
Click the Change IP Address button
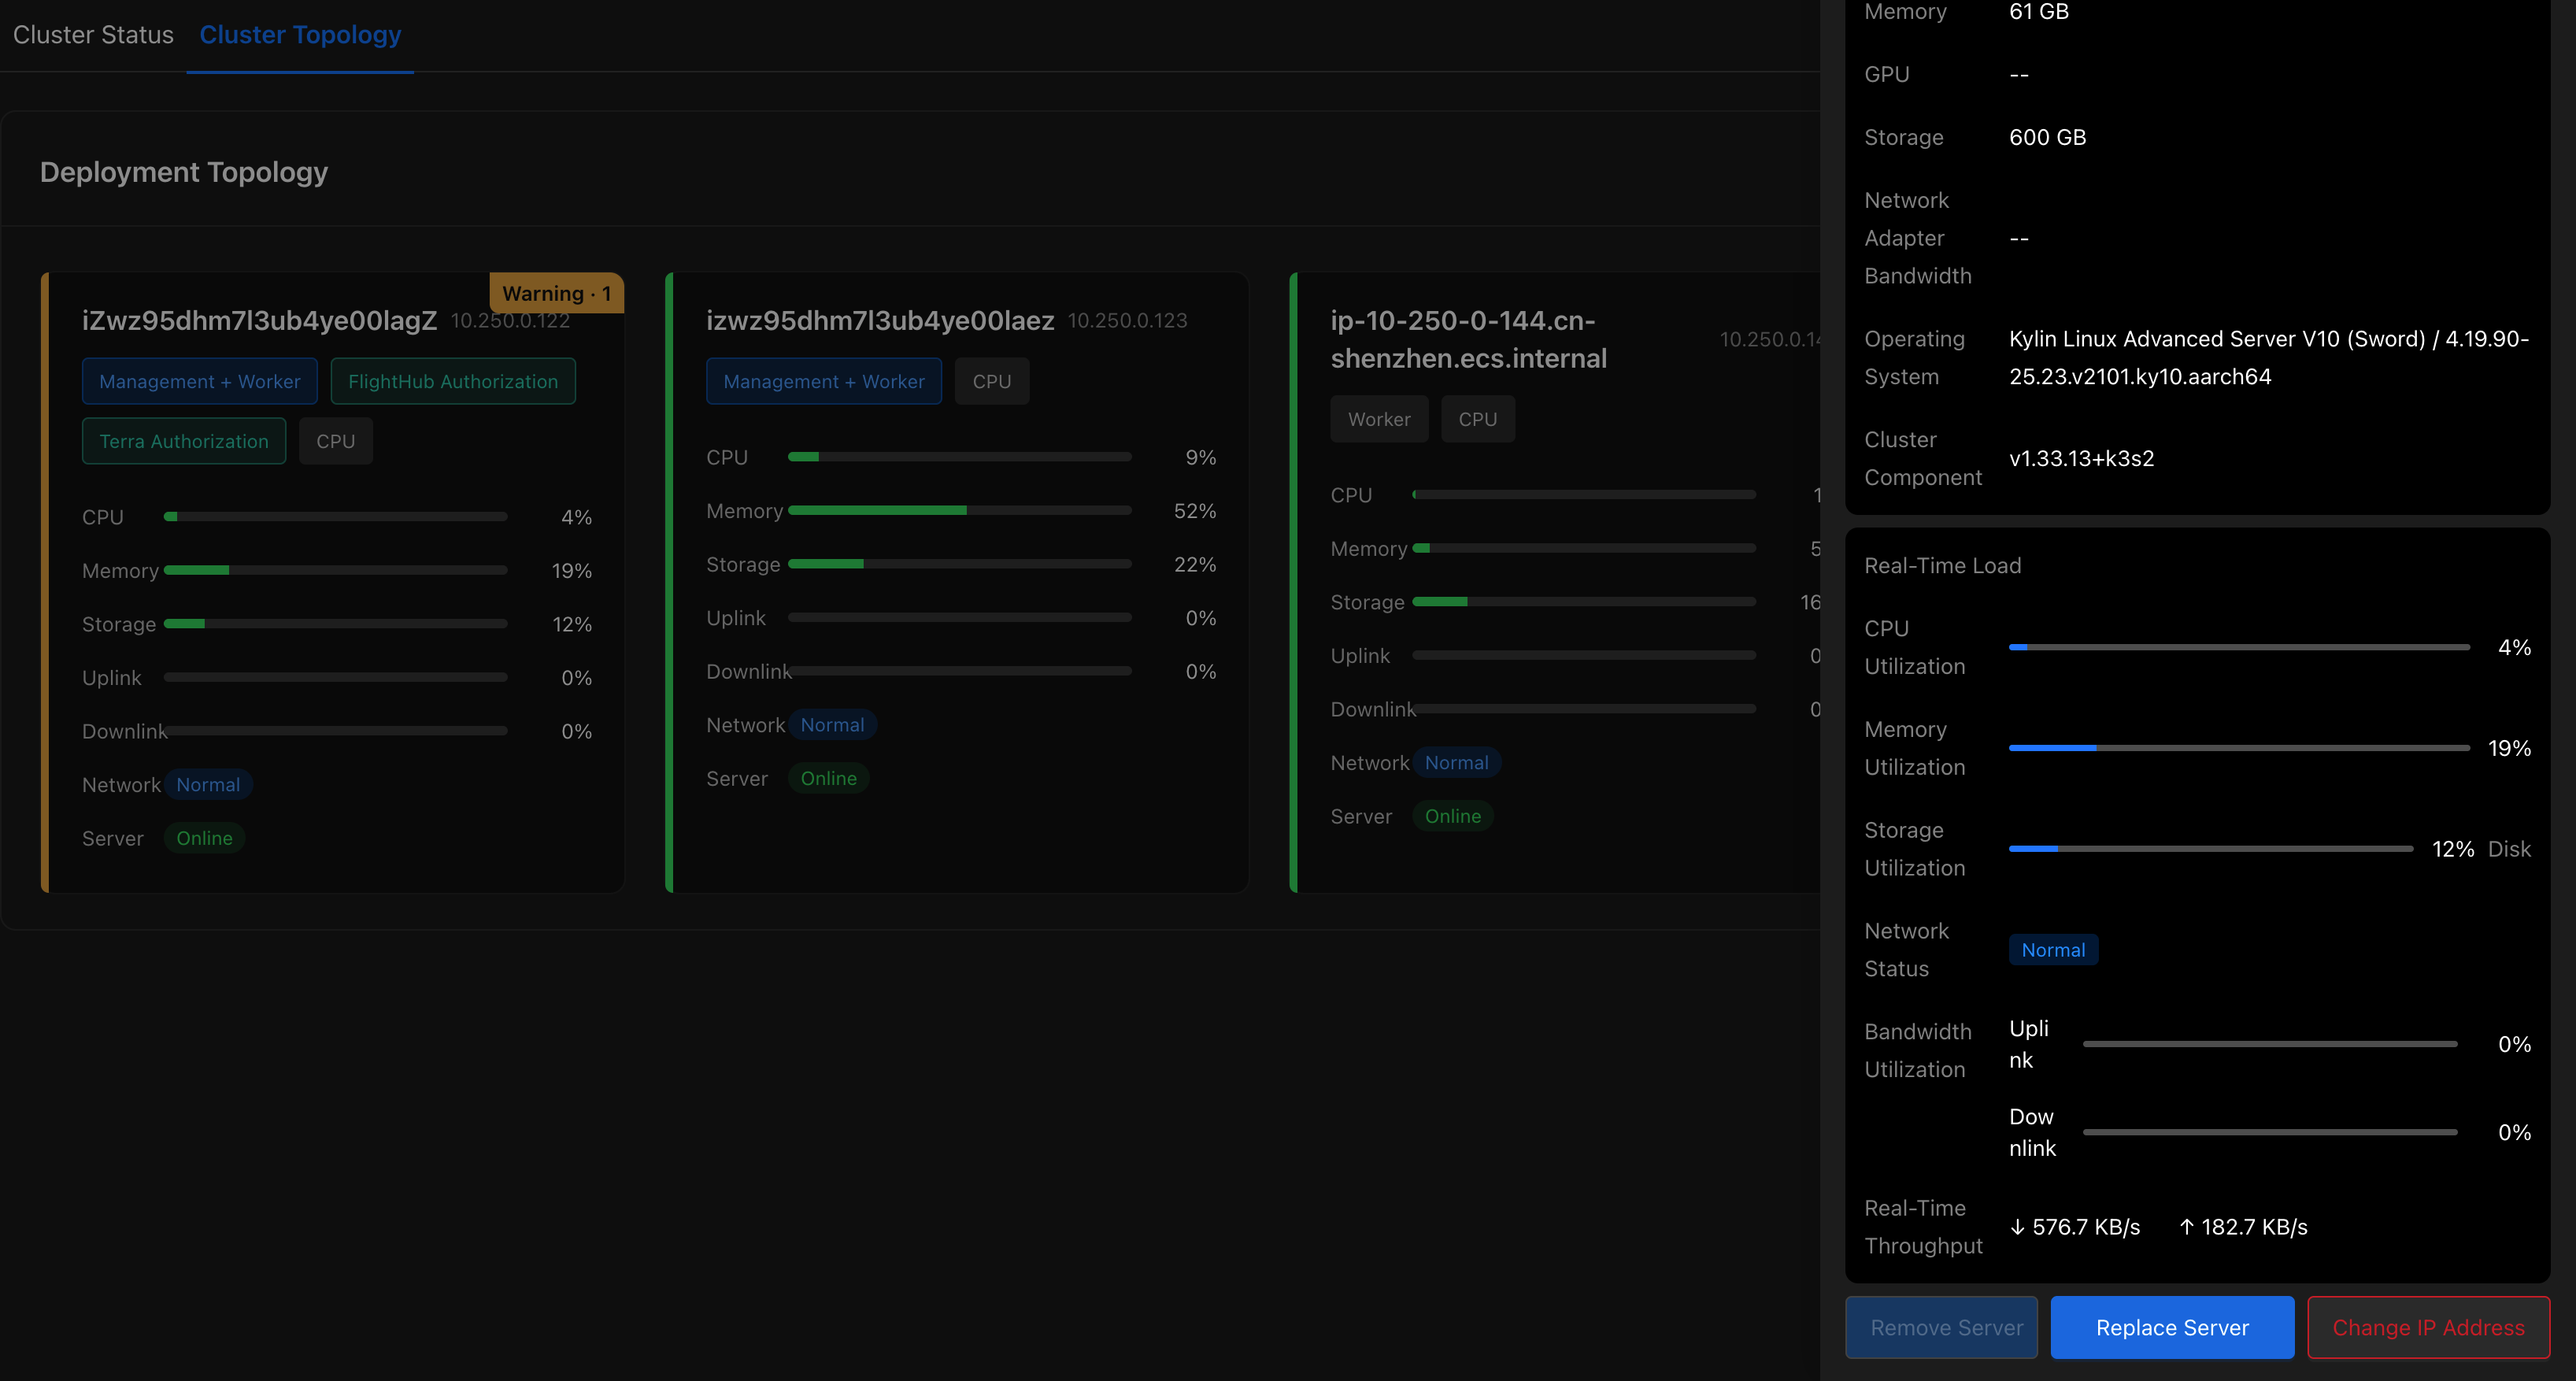pyautogui.click(x=2428, y=1327)
